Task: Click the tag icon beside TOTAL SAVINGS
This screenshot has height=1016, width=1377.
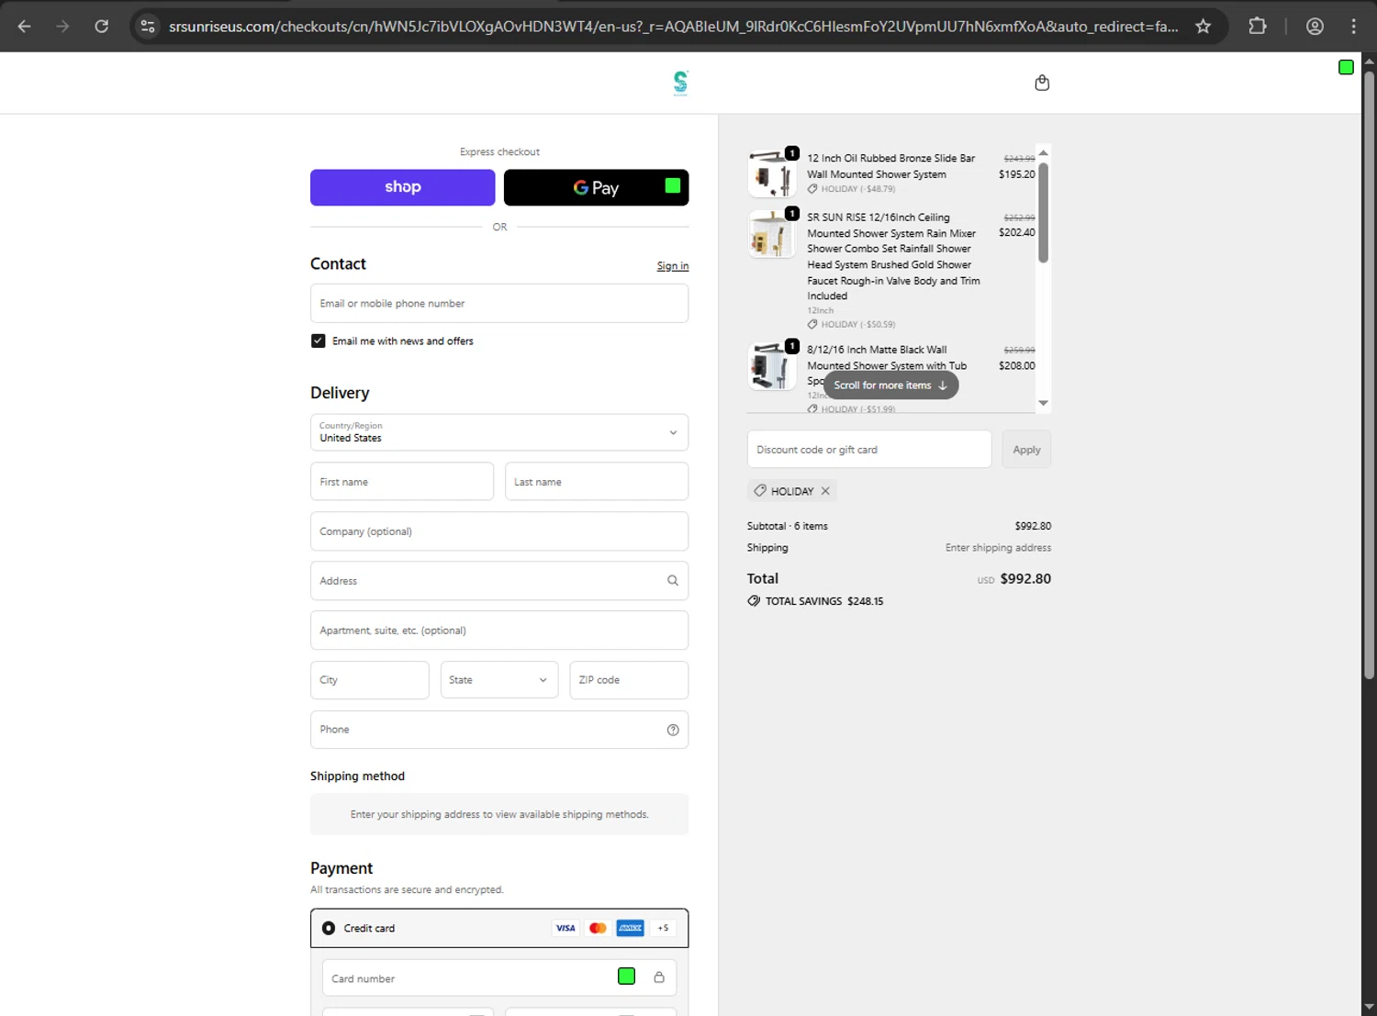Action: click(754, 601)
